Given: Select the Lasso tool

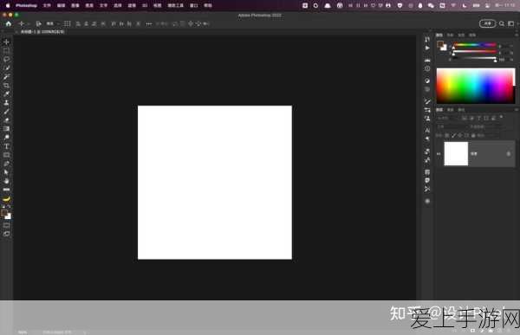Looking at the screenshot, I should click(x=6, y=60).
